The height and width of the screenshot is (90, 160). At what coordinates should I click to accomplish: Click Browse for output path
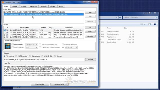(90, 59)
